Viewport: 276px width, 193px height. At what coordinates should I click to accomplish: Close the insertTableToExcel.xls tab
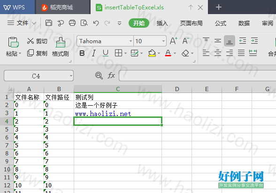coord(200,8)
